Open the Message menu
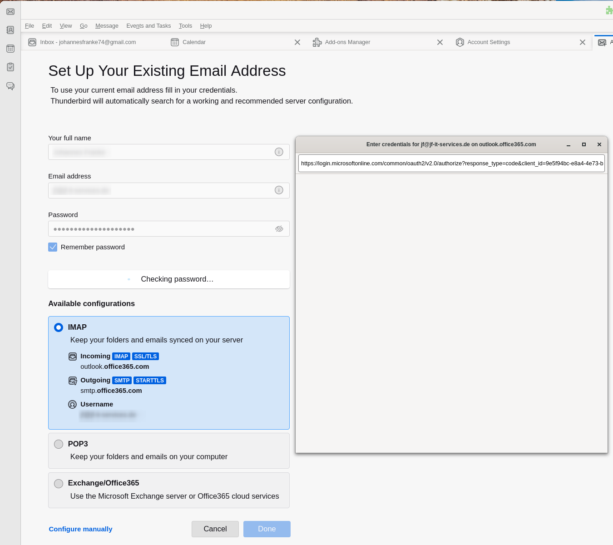 tap(107, 26)
